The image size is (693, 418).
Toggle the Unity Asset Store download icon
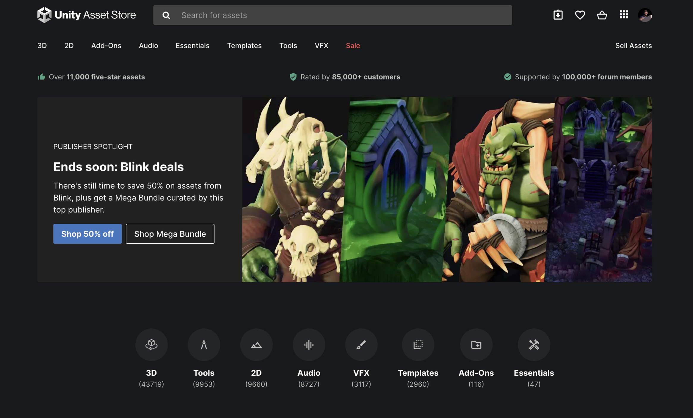[x=557, y=14]
